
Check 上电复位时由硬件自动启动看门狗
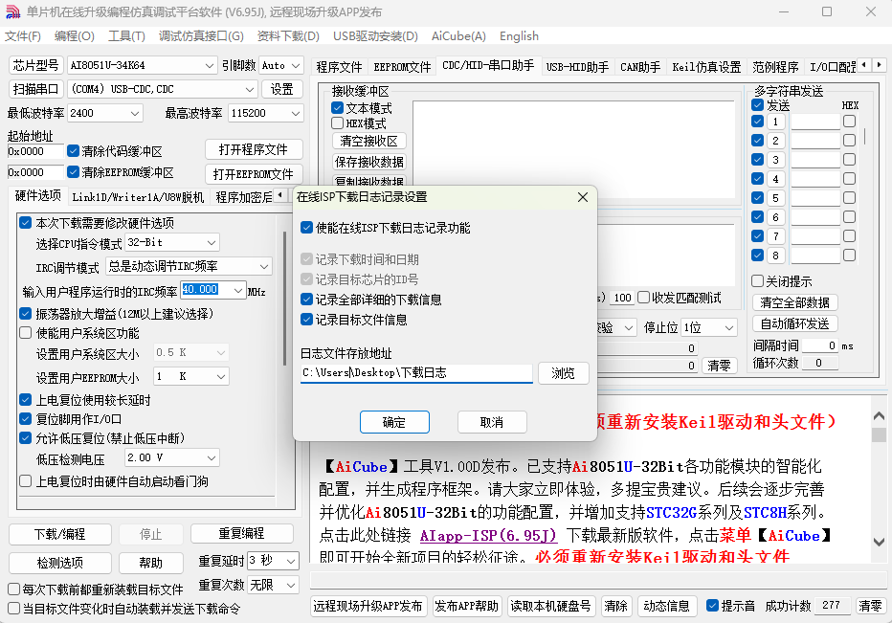(26, 481)
